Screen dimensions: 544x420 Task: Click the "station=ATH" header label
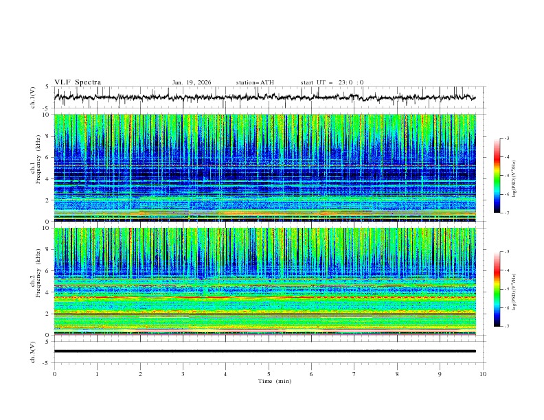tap(255, 82)
